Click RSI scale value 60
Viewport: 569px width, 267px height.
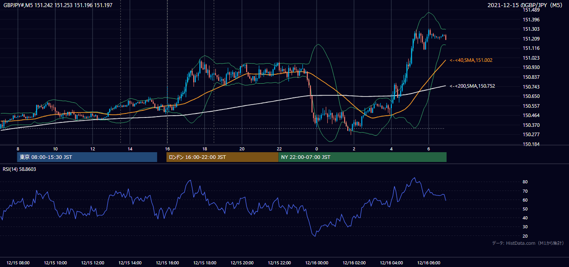click(525, 200)
